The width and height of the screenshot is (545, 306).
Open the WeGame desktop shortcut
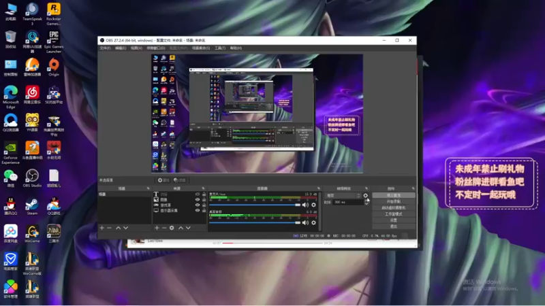point(32,234)
